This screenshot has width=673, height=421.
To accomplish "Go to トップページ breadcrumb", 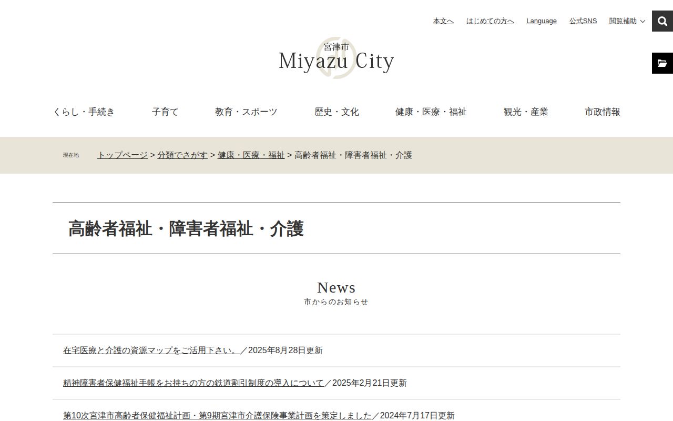I will tap(123, 155).
